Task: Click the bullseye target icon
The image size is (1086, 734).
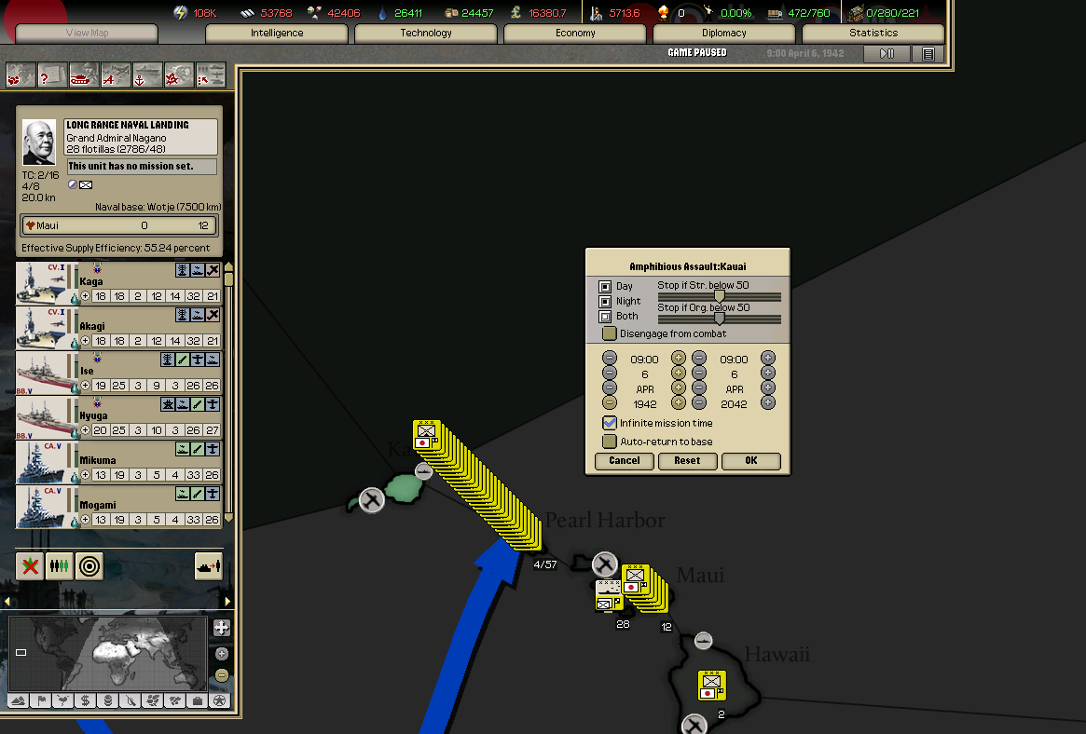Action: pos(89,565)
